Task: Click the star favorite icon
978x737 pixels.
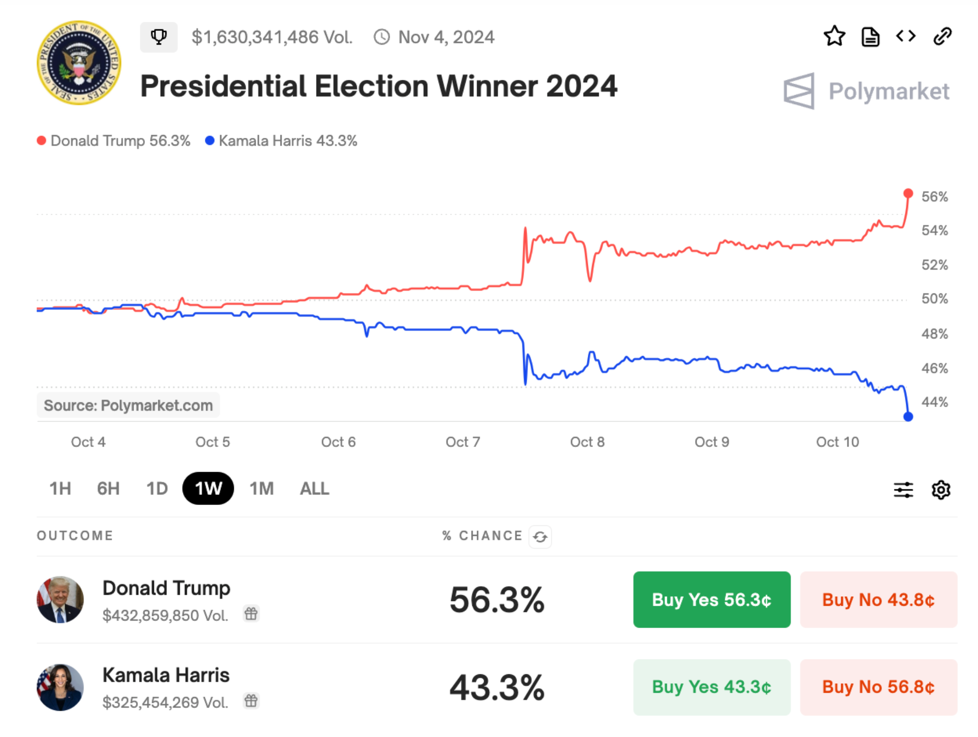Action: pyautogui.click(x=834, y=37)
